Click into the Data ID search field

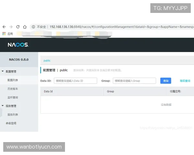75,81
